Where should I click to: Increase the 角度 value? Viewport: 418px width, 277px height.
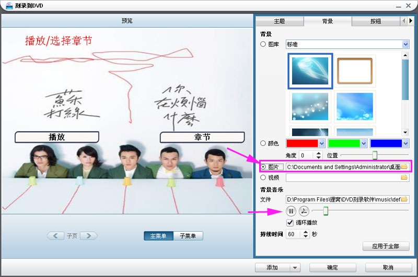(x=319, y=153)
